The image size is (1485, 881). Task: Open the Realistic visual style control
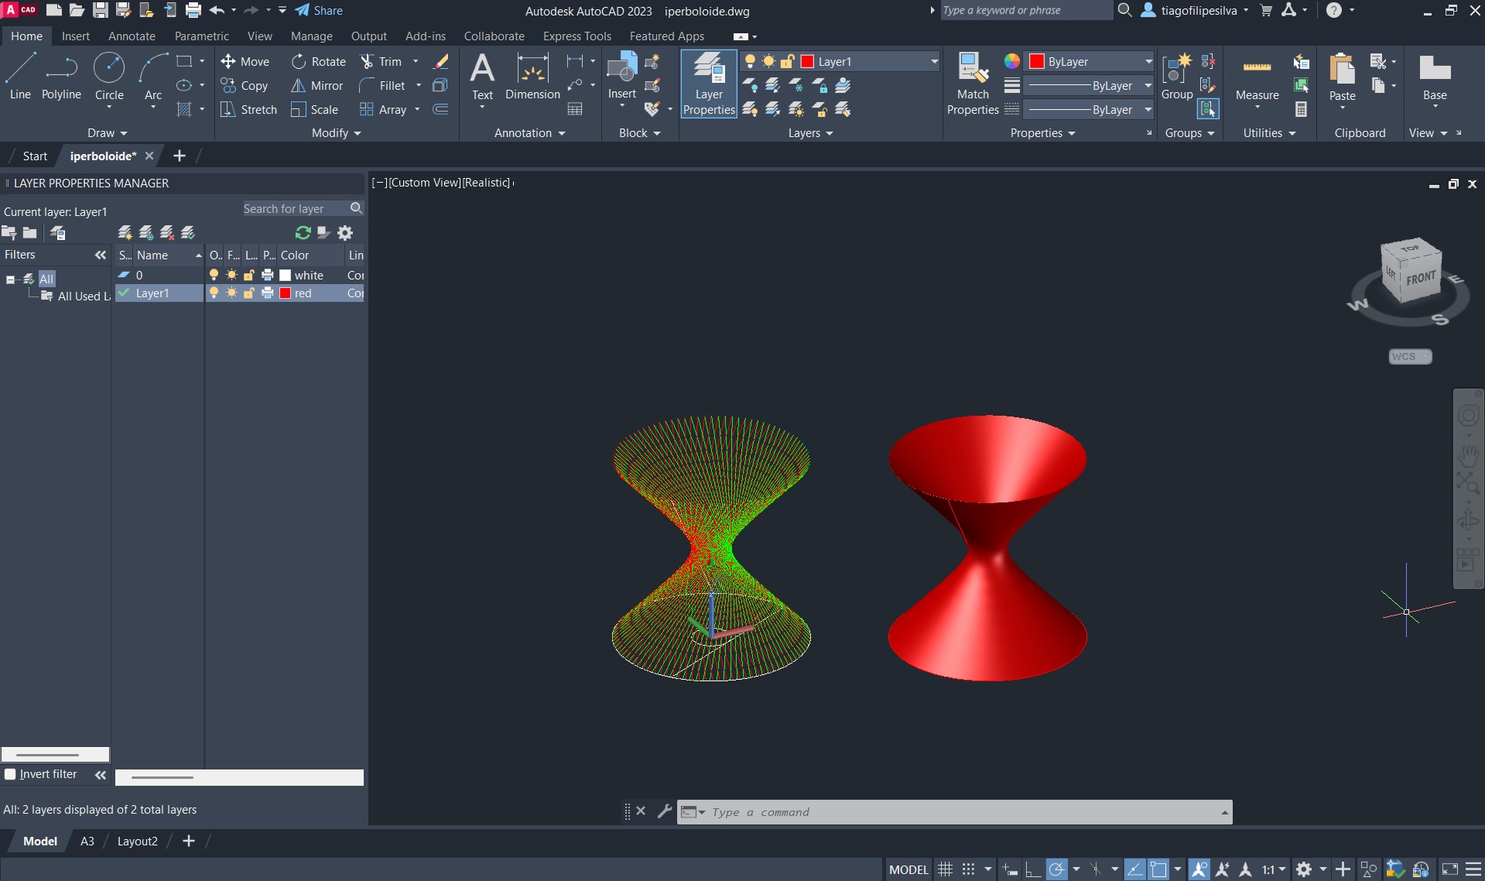pos(486,183)
